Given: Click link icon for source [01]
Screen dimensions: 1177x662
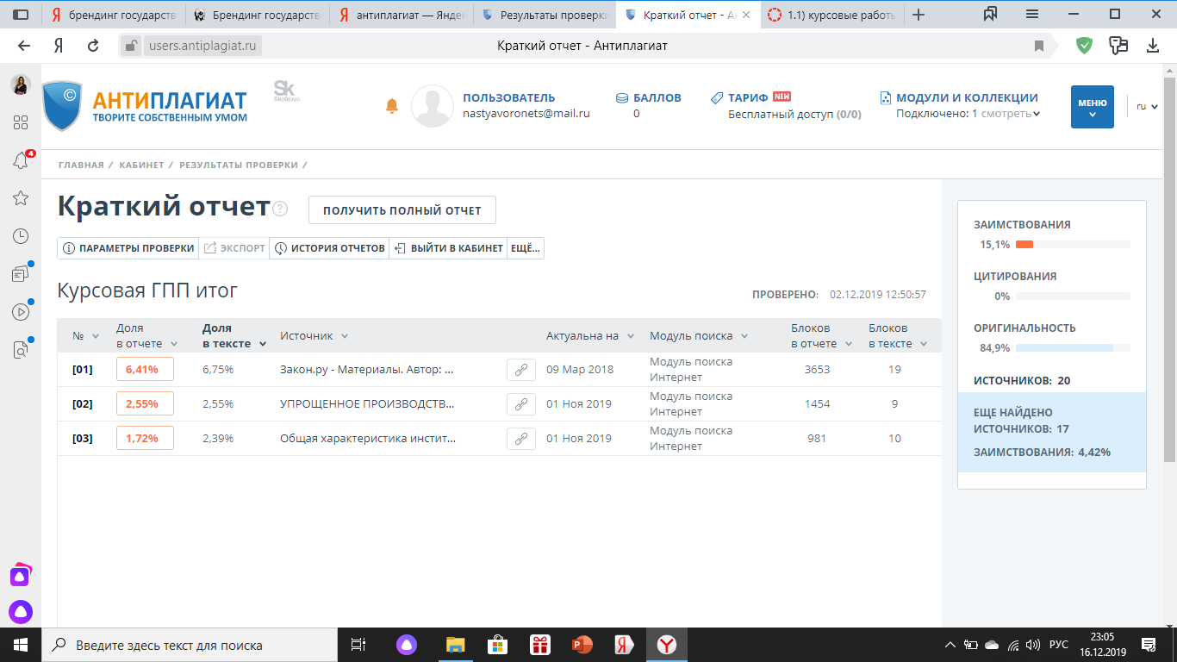Looking at the screenshot, I should [520, 370].
